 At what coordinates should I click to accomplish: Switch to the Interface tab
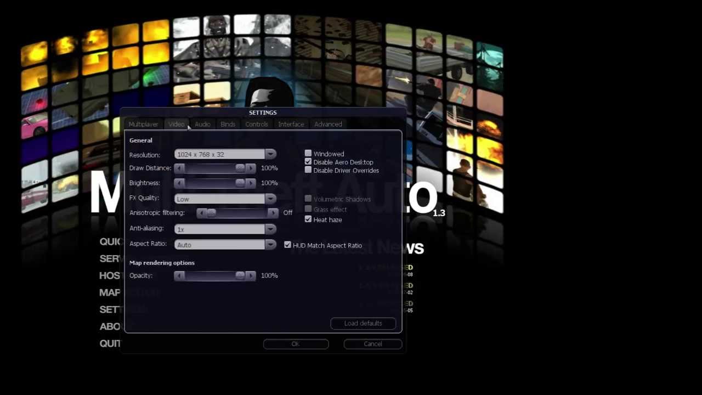(x=291, y=125)
